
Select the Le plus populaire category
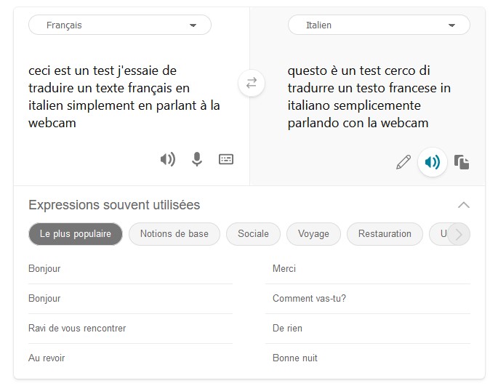pyautogui.click(x=76, y=234)
